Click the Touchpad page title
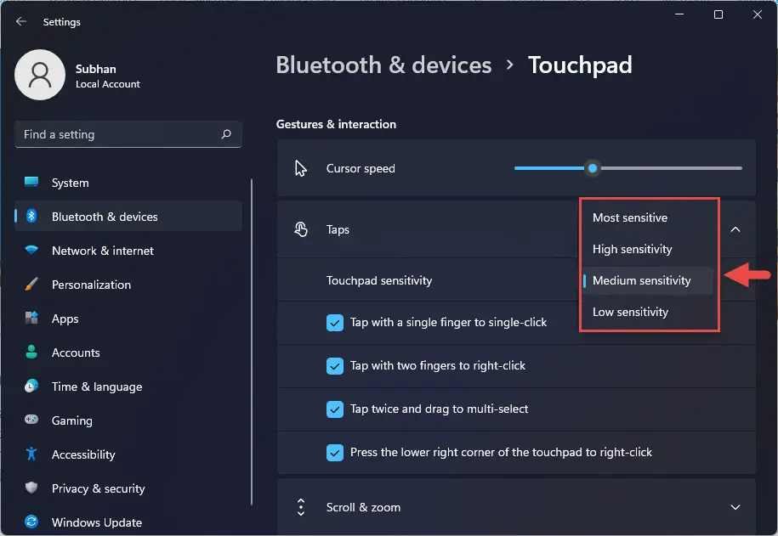The height and width of the screenshot is (536, 778). coord(580,65)
